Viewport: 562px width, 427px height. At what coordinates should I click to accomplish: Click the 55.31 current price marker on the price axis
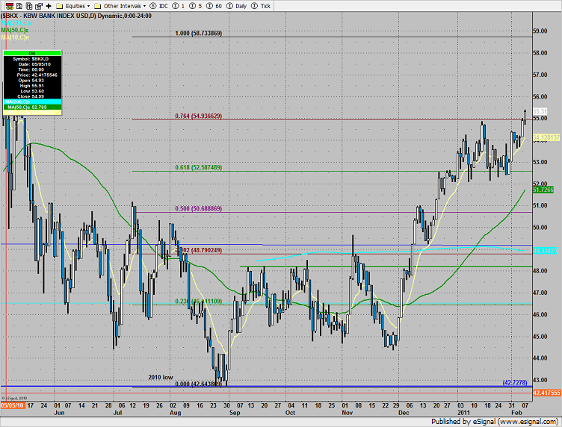tap(541, 111)
